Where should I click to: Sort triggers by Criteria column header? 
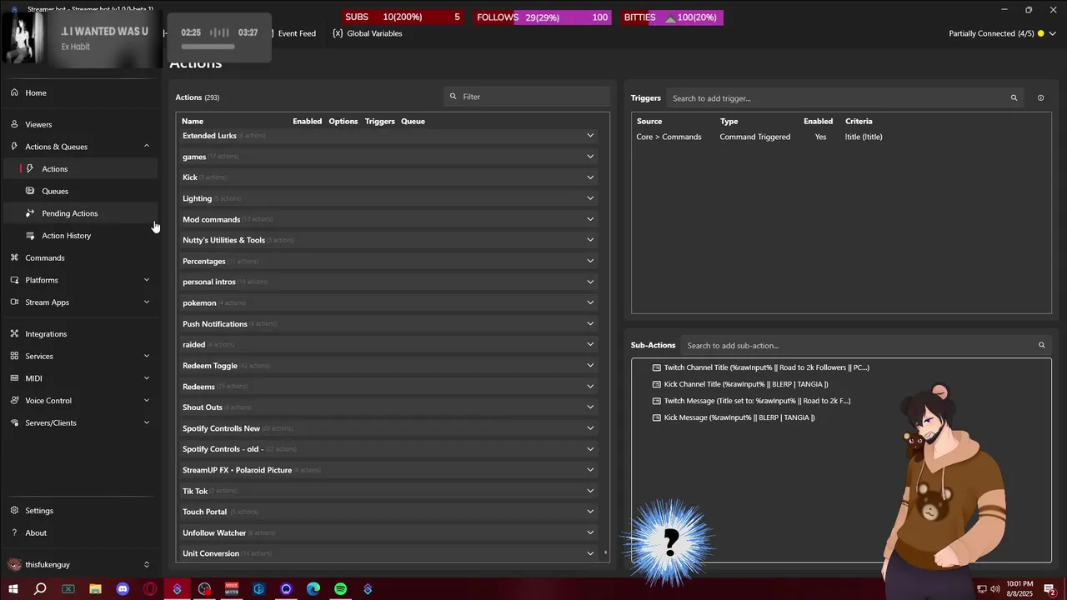coord(859,122)
